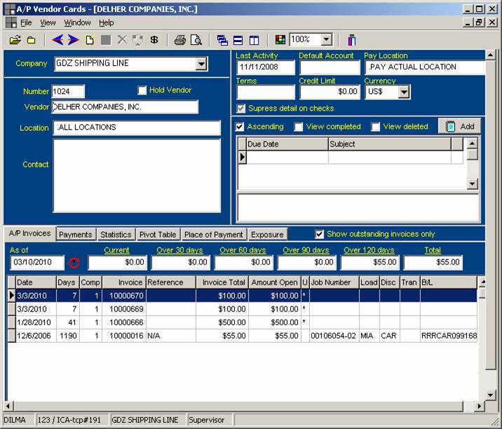Toggle View completed checkbox

pyautogui.click(x=299, y=127)
